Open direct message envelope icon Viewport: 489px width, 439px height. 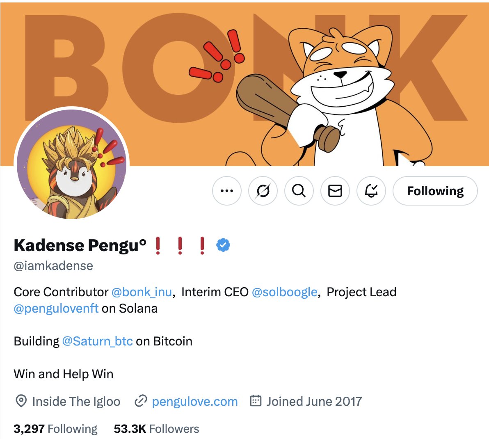tap(335, 191)
